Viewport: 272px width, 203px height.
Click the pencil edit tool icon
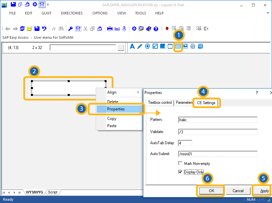click(140, 46)
